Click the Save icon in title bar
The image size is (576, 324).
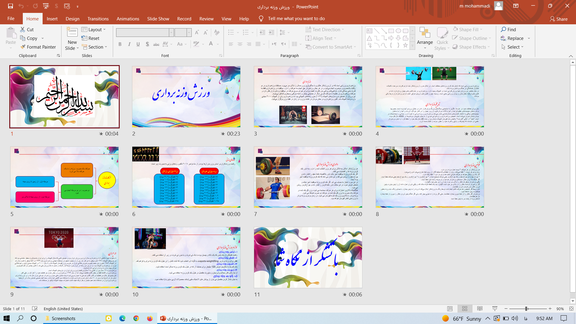pyautogui.click(x=10, y=6)
